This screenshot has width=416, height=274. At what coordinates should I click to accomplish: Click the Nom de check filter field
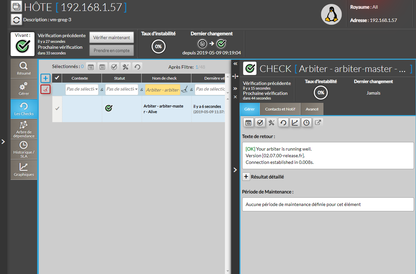pos(163,90)
